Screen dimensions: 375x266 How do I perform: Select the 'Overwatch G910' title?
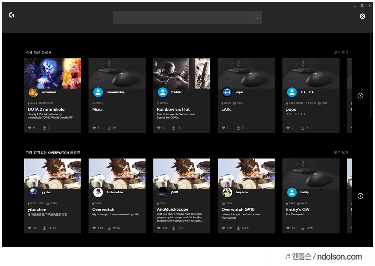(238, 210)
